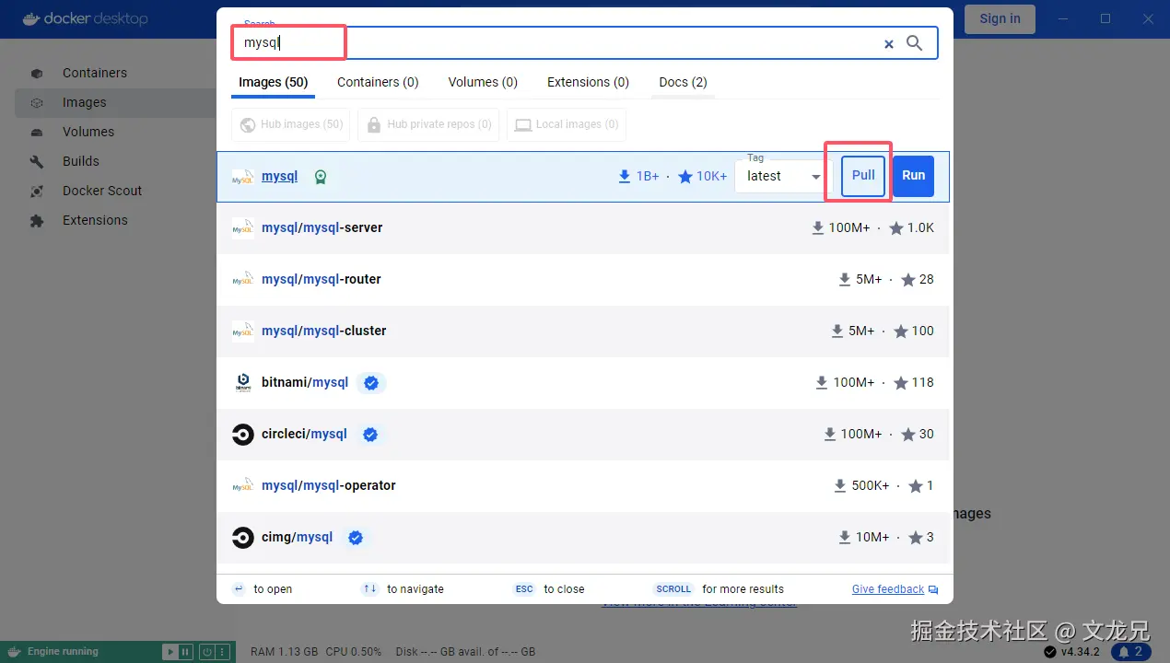Image resolution: width=1170 pixels, height=663 pixels.
Task: Click the CPU 0.50% status entry
Action: pos(354,652)
